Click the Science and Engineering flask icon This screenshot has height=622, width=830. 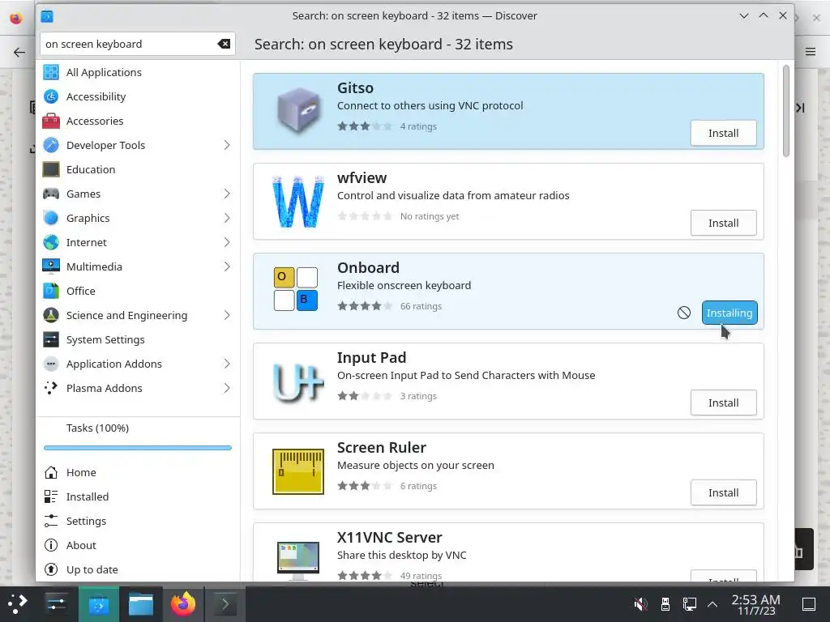(x=51, y=315)
